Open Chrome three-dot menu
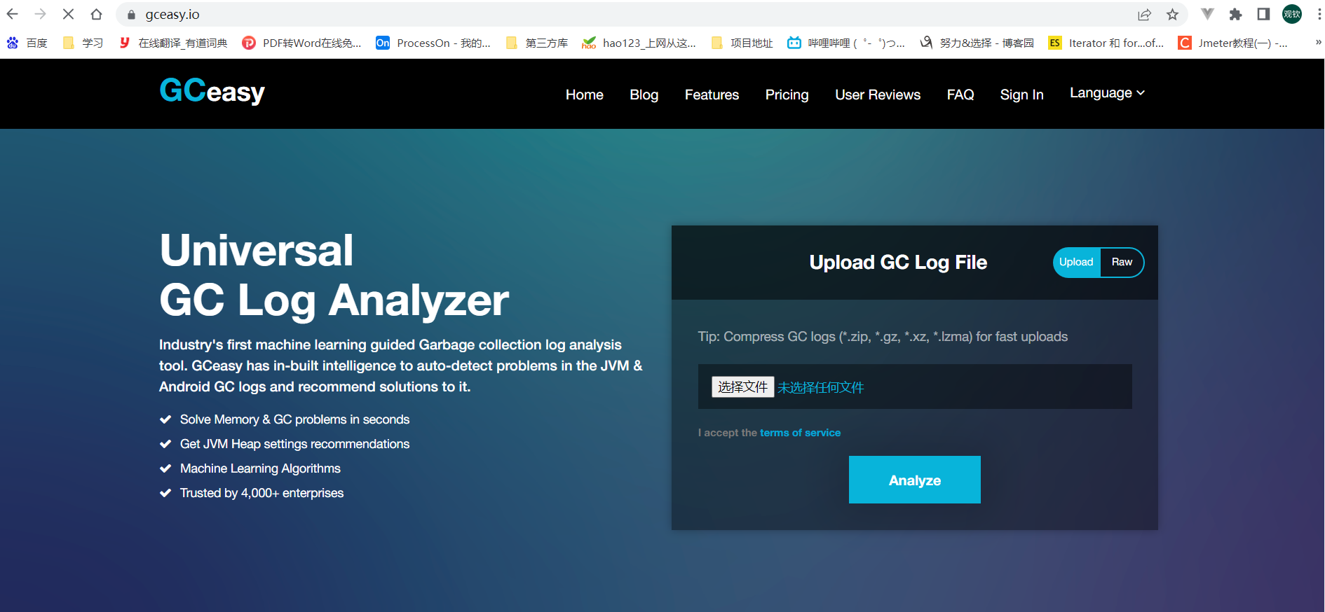The height and width of the screenshot is (612, 1325). (1314, 14)
